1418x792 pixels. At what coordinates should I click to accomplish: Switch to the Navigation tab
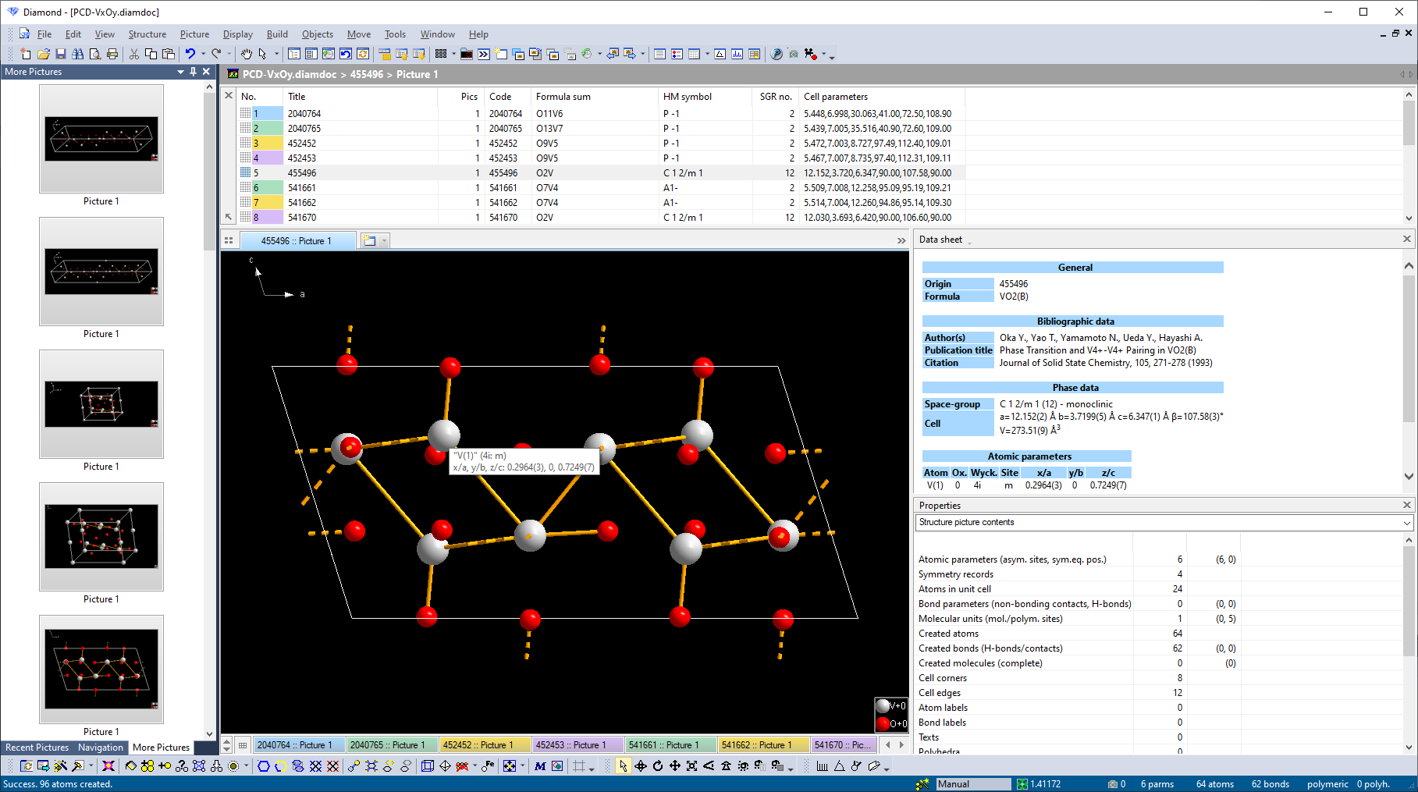click(101, 748)
